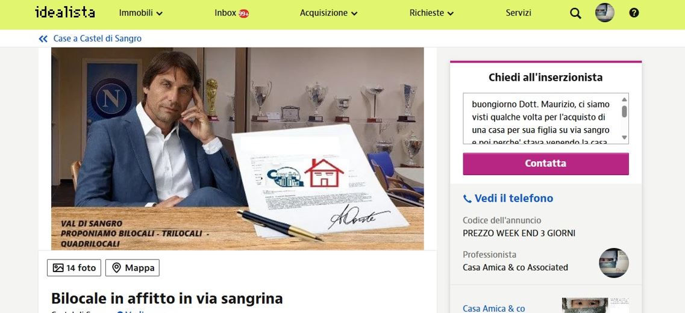Viewport: 685px width, 313px height.
Task: Expand the Richieste dropdown menu
Action: 431,13
